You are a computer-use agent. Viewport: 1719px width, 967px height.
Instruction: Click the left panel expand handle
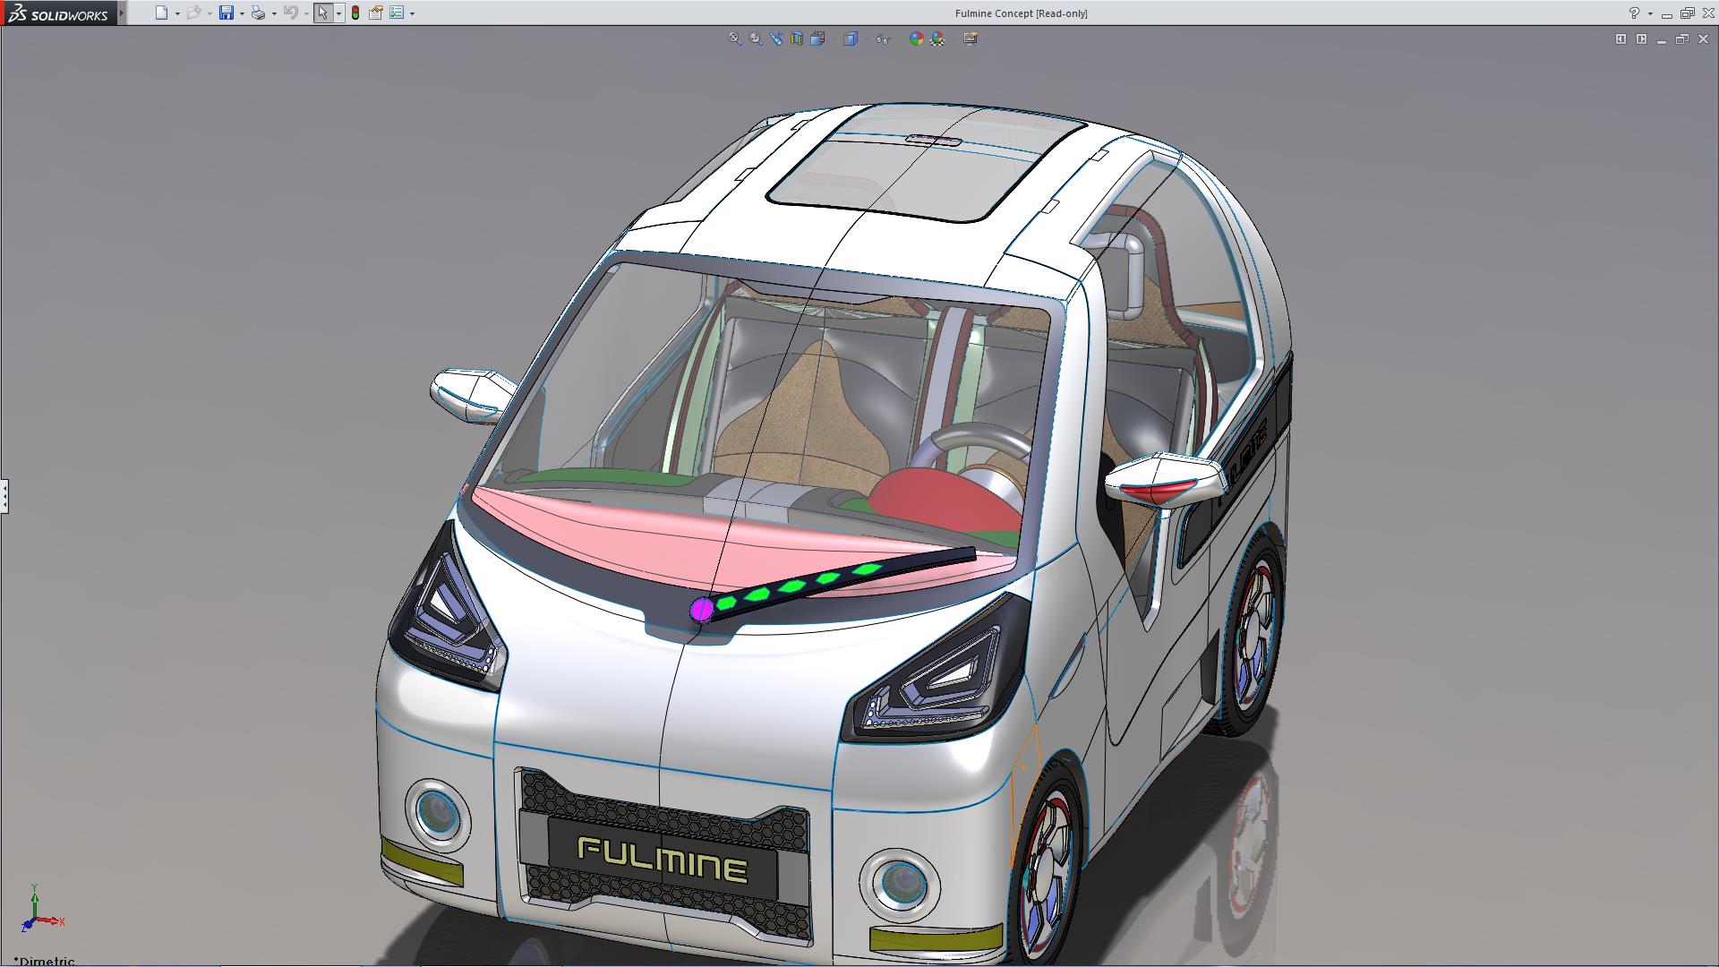click(4, 495)
